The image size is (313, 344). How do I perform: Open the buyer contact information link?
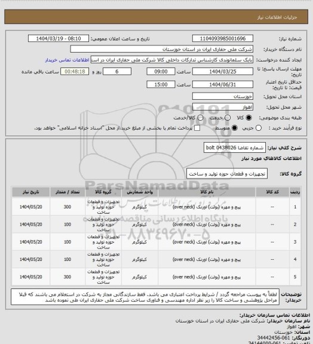tap(67, 60)
